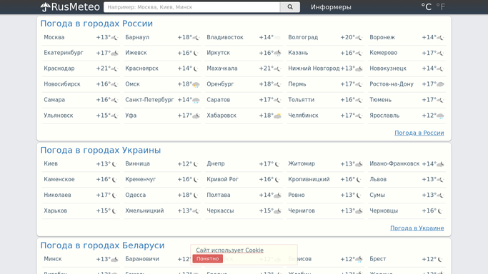
Task: Click the sunny cloud icon beside Хабаровск
Action: [277, 116]
